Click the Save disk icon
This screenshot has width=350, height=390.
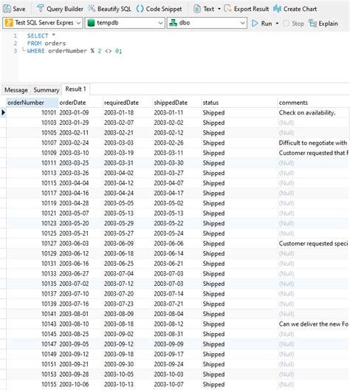(x=7, y=9)
